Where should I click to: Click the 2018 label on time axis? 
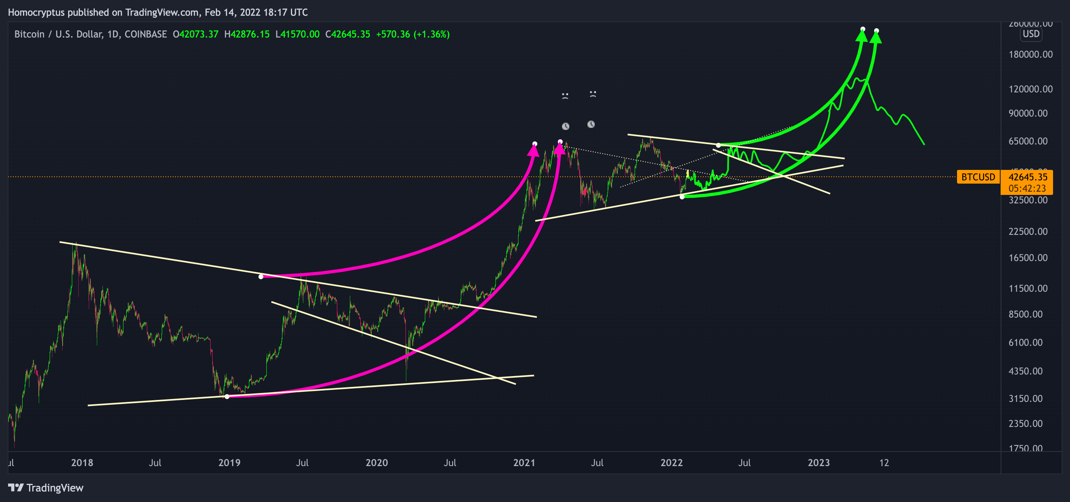click(82, 462)
